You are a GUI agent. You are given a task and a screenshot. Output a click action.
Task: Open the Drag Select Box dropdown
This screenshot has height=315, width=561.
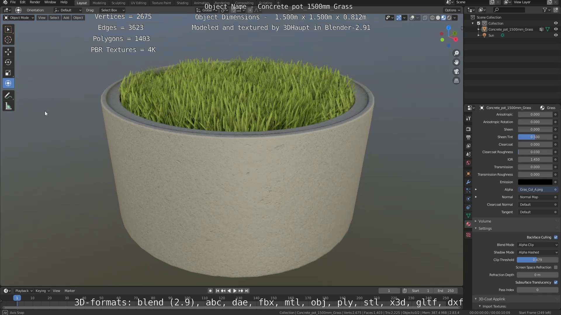pyautogui.click(x=112, y=10)
